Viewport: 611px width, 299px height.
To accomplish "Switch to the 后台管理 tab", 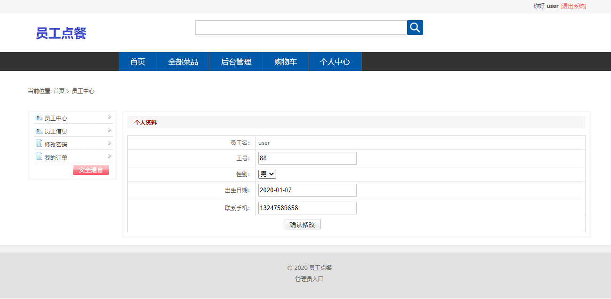I will click(x=236, y=62).
